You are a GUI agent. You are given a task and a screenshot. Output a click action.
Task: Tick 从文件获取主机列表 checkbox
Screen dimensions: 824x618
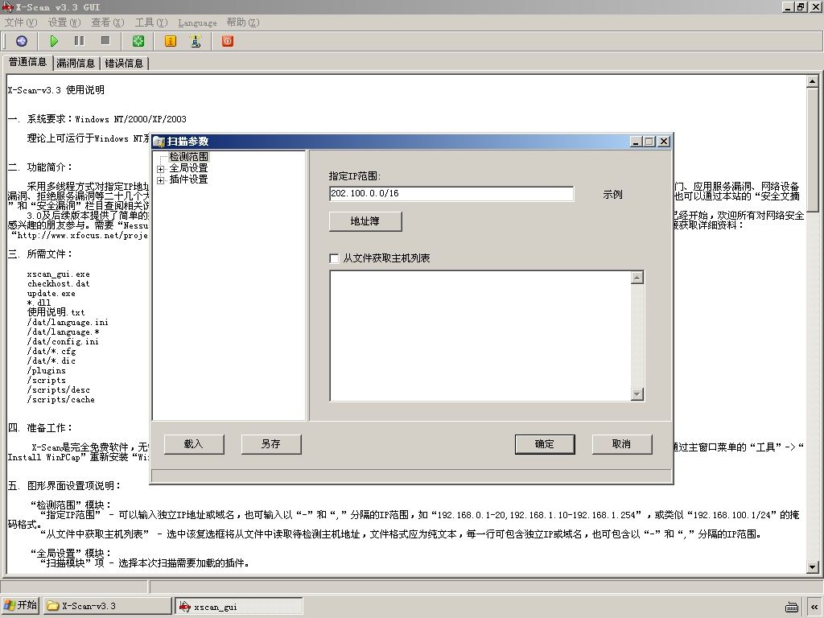tap(334, 258)
